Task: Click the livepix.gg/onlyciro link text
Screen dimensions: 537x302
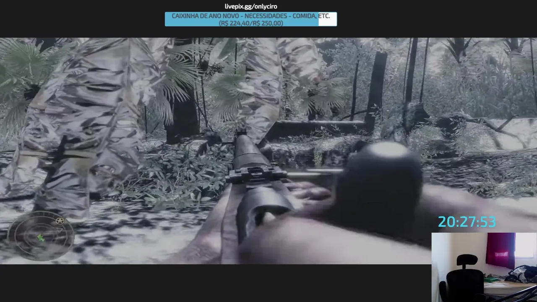Action: click(x=251, y=6)
